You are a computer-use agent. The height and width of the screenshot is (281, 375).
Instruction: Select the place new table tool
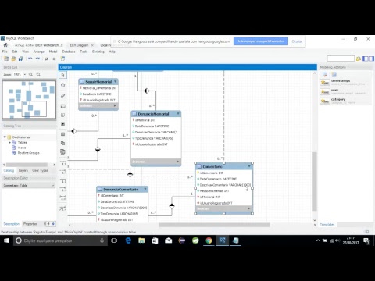(62, 134)
